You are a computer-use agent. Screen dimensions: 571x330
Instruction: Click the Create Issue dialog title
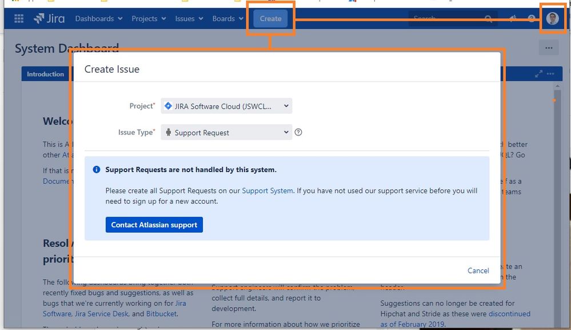click(x=112, y=69)
